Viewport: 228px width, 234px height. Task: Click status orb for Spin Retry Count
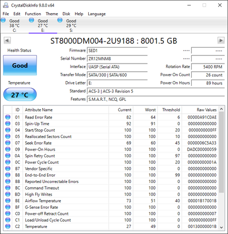tap(8, 156)
